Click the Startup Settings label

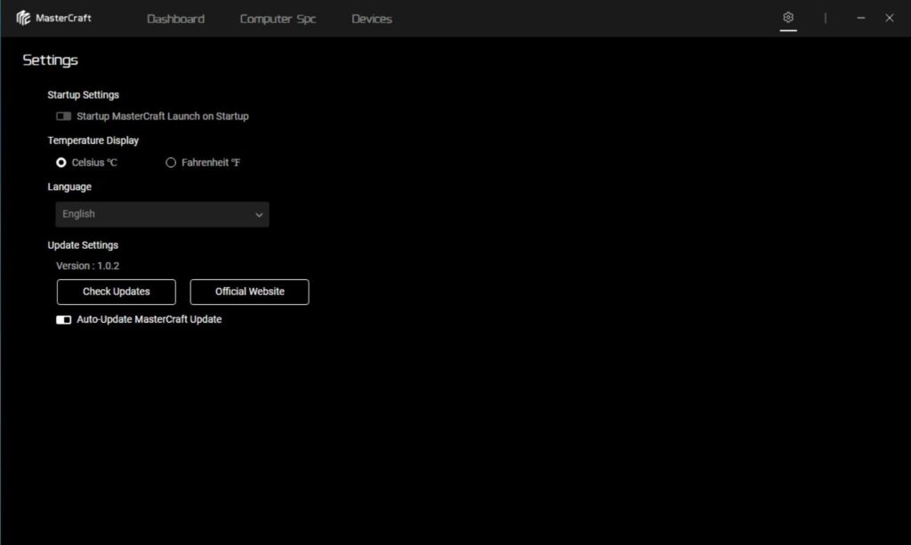pyautogui.click(x=83, y=94)
